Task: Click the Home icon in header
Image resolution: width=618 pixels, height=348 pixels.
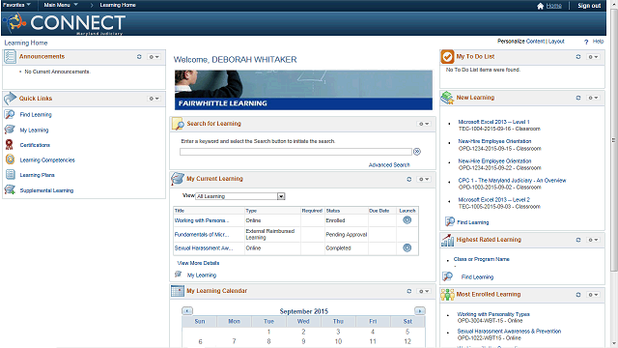Action: coord(541,6)
